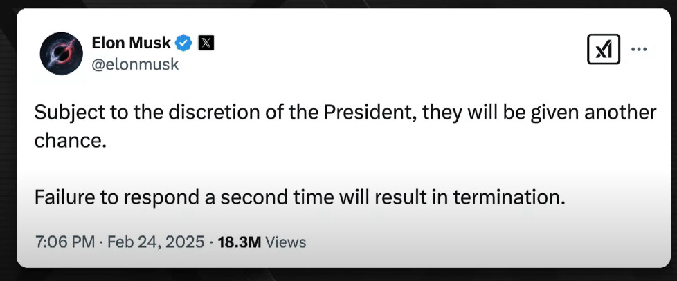Screen dimensions: 677x281
Task: Open the black hole profile avatar
Action: [62, 53]
